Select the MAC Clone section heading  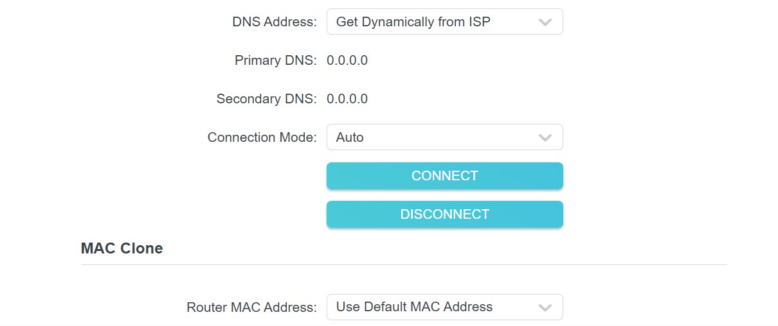pyautogui.click(x=122, y=248)
